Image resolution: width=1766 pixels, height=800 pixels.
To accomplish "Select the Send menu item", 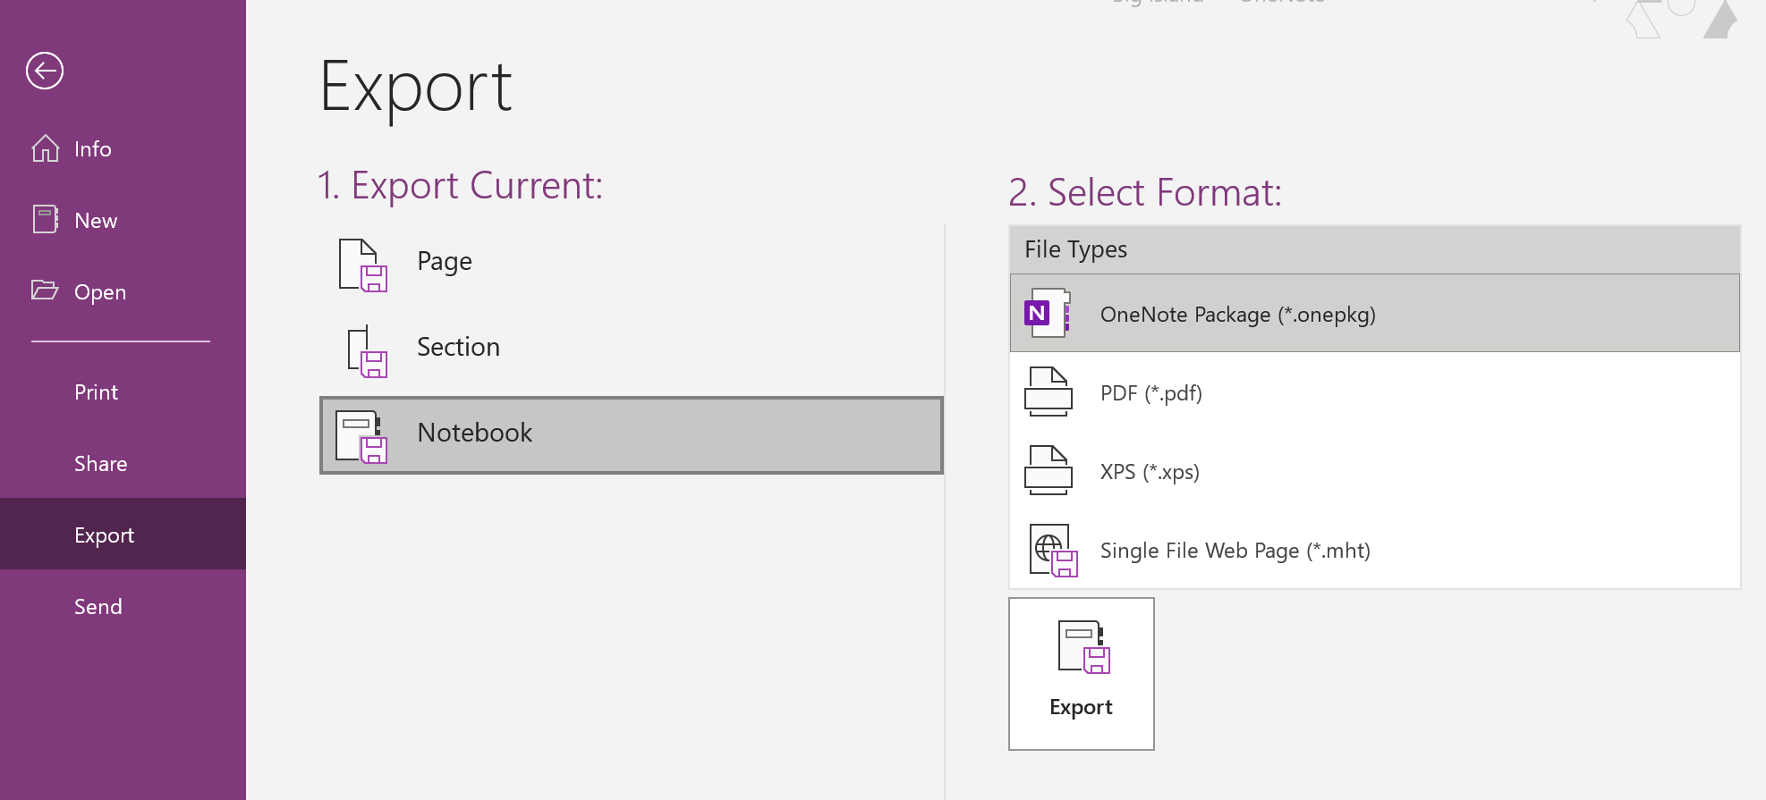I will pos(98,607).
